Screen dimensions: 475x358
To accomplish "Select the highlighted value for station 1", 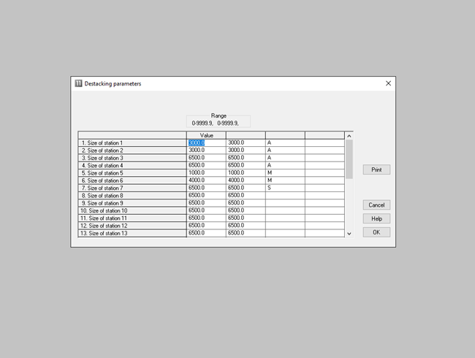I will coord(197,142).
